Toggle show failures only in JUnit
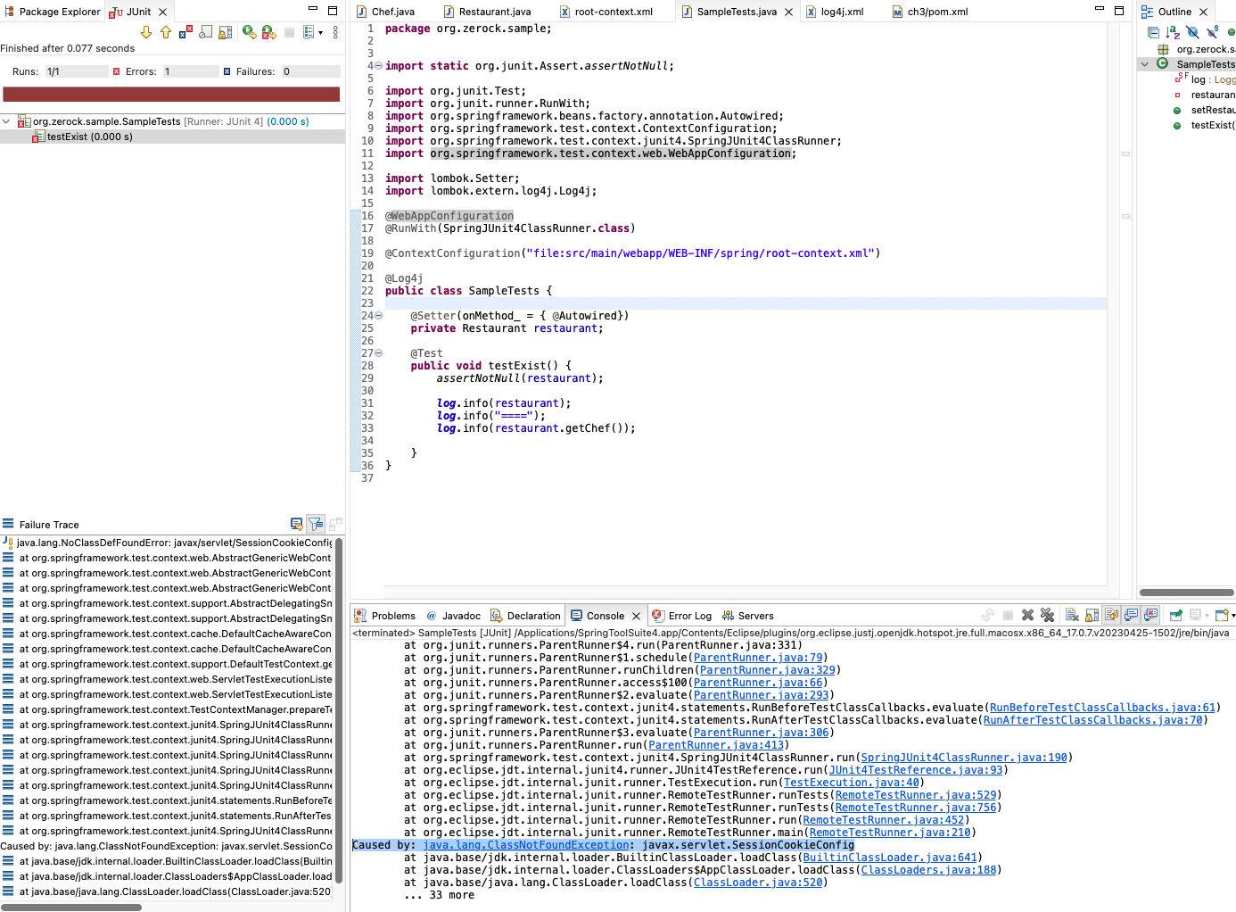This screenshot has width=1236, height=912. click(185, 32)
